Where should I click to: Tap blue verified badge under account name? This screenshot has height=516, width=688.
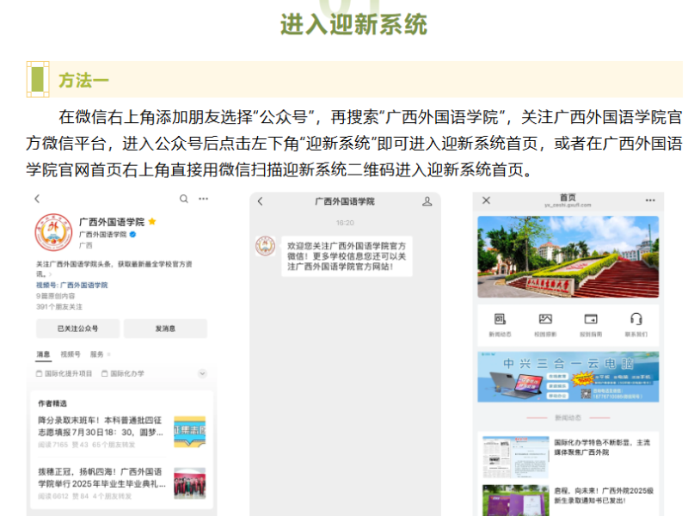click(132, 234)
